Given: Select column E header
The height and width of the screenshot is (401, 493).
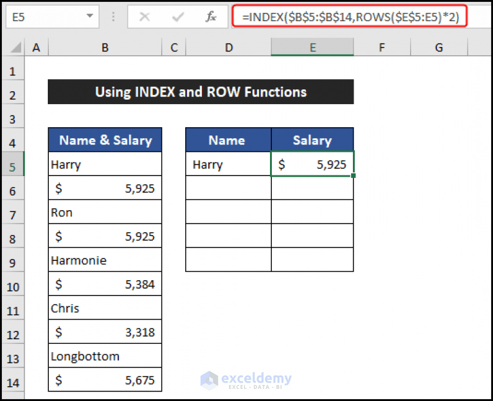Looking at the screenshot, I should (312, 48).
